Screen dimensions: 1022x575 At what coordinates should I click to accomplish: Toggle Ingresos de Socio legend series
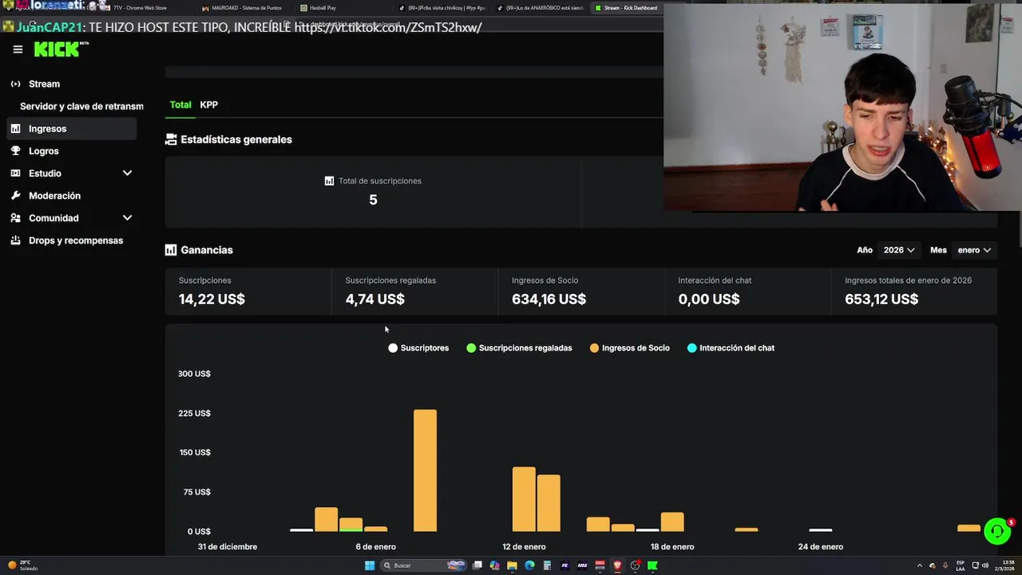630,348
